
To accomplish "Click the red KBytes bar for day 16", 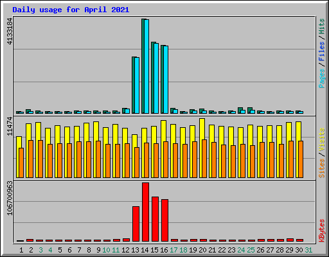I will (164, 220).
